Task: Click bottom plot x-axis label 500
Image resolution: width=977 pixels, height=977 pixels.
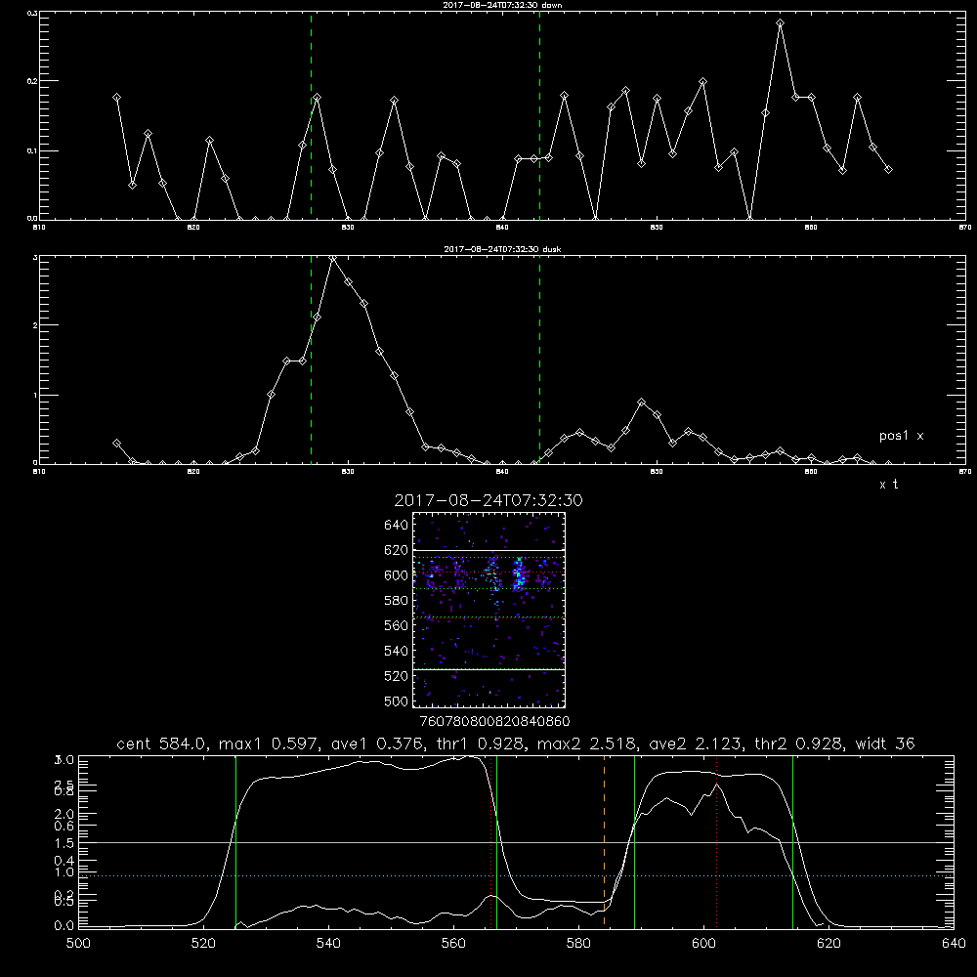Action: pyautogui.click(x=78, y=944)
